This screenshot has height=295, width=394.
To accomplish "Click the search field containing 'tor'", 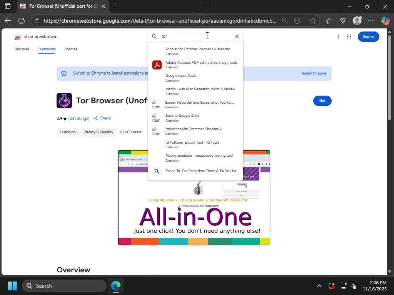I will [x=196, y=36].
